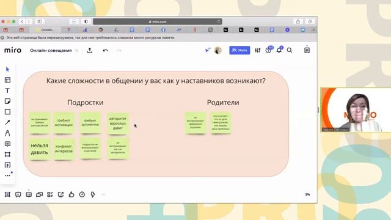Undo the last action
This screenshot has height=220, width=391.
click(x=106, y=50)
